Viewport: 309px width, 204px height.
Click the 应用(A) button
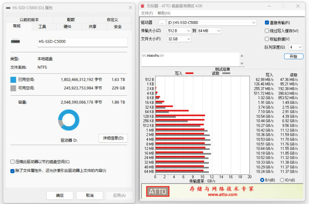(119, 195)
